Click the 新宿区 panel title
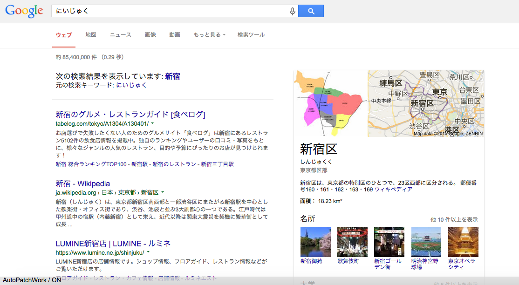Image resolution: width=519 pixels, height=285 pixels. tap(318, 149)
